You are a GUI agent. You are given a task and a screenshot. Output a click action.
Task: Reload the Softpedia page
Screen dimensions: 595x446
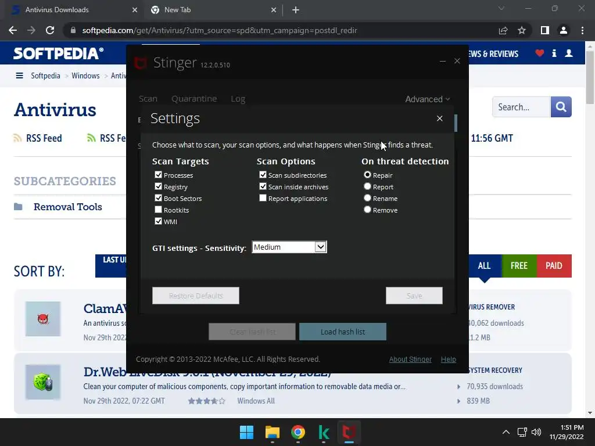[x=50, y=30]
